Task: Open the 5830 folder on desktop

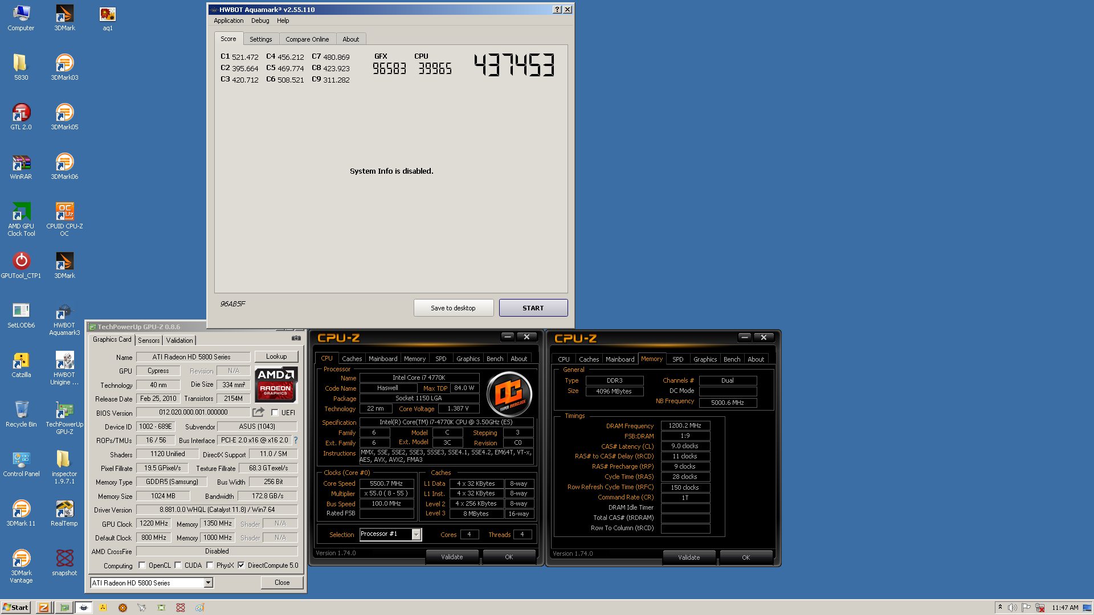Action: 21,67
